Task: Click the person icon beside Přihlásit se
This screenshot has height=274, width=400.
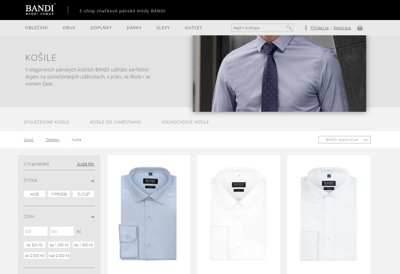Action: click(x=306, y=28)
